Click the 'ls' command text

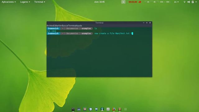(96, 28)
